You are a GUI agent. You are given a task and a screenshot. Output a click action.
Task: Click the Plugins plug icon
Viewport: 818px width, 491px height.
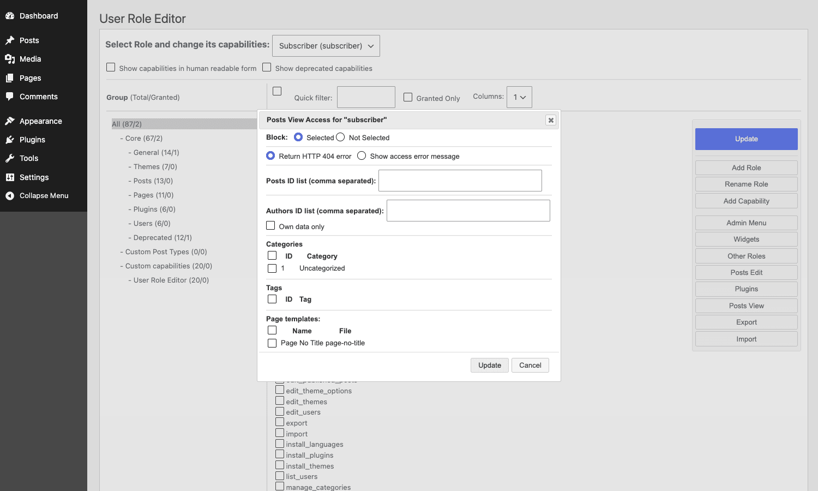10,140
